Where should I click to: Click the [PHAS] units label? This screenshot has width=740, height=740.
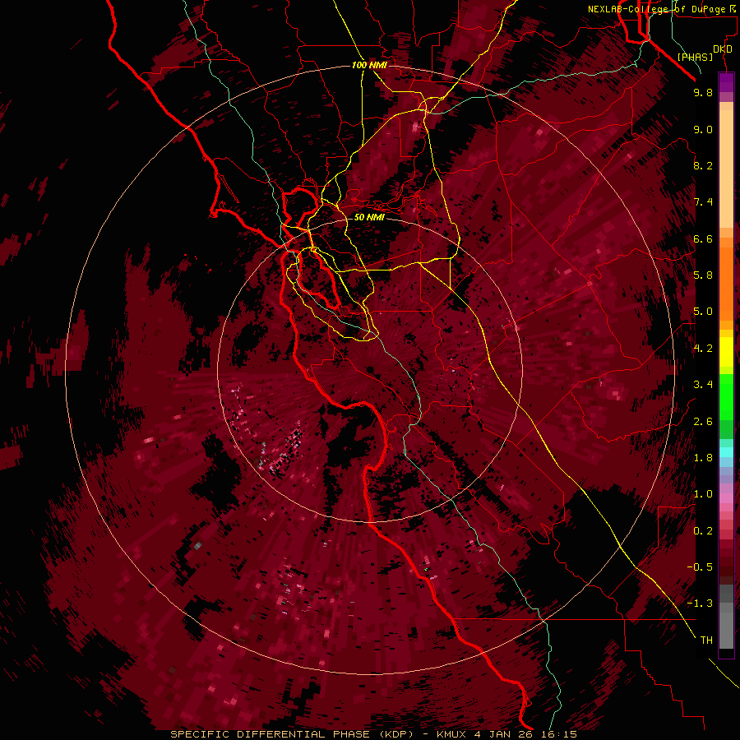695,57
